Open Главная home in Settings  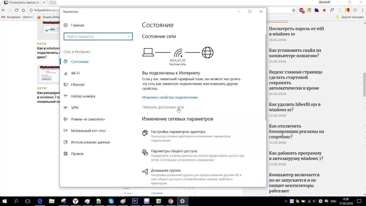(x=74, y=25)
